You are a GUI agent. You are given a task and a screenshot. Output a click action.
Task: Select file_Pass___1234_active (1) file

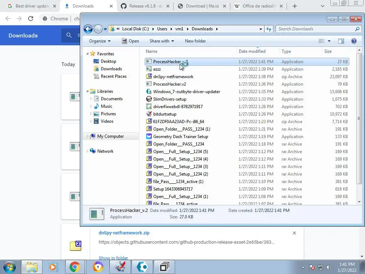(x=247, y=182)
